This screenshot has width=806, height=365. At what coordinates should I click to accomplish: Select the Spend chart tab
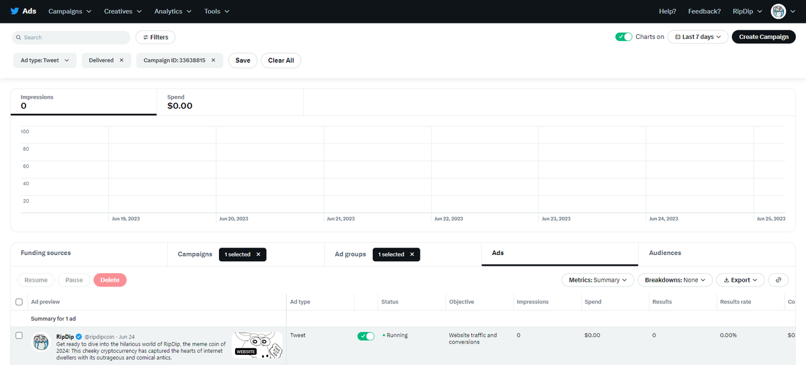click(230, 102)
